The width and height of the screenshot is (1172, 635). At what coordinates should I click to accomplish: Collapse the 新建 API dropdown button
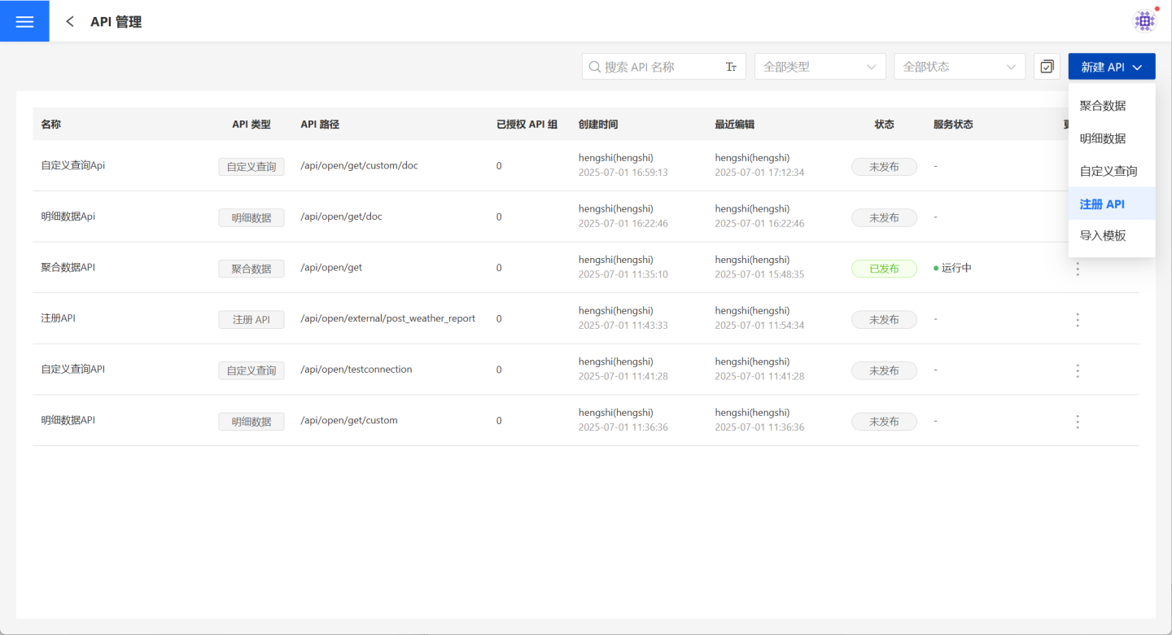(x=1111, y=67)
